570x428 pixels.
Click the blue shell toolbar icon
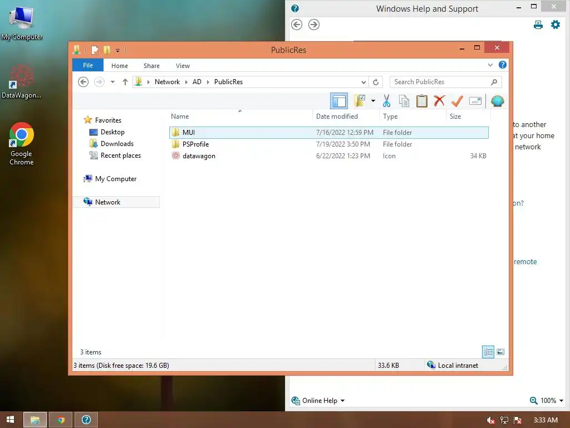tap(497, 101)
